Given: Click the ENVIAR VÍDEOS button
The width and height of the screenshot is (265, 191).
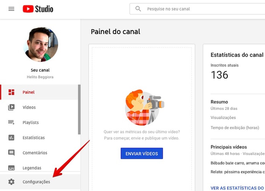Looking at the screenshot, I should 142,154.
